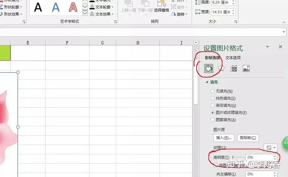Screen dimensions: 288x177
Task: Collapse the 填充 section
Action: point(207,82)
